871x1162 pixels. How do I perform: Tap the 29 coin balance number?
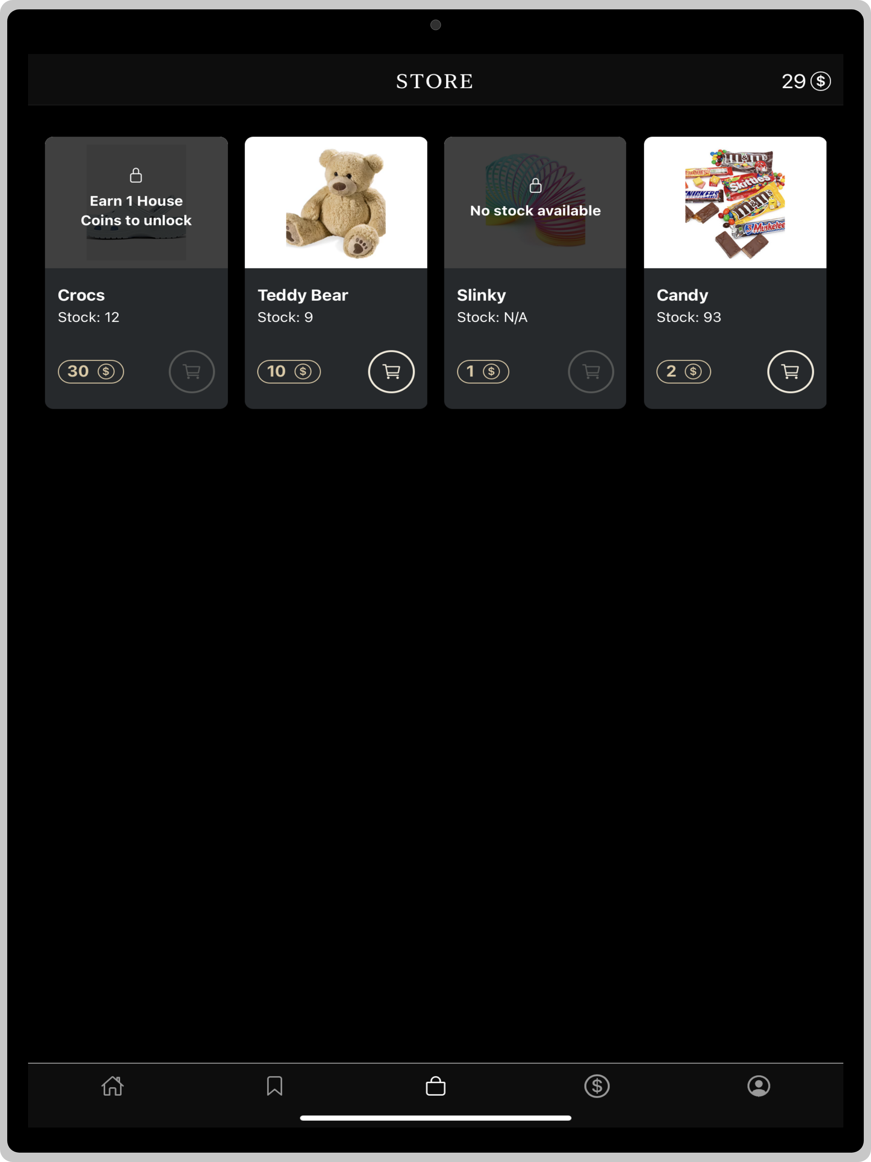click(x=793, y=81)
